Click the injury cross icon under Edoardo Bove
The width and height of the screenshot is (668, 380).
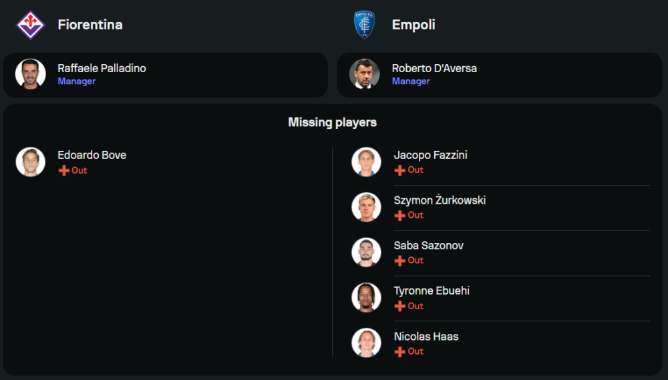[x=64, y=170]
